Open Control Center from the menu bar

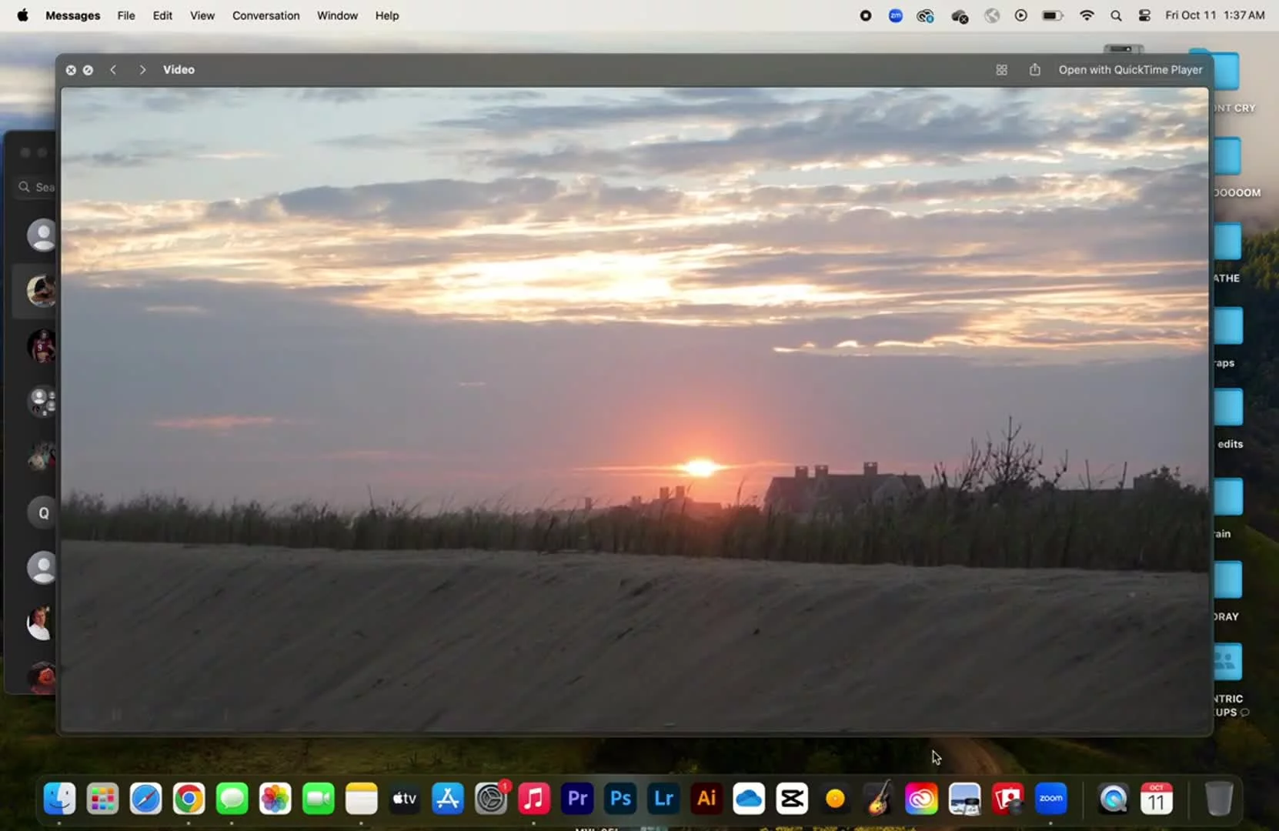1144,15
